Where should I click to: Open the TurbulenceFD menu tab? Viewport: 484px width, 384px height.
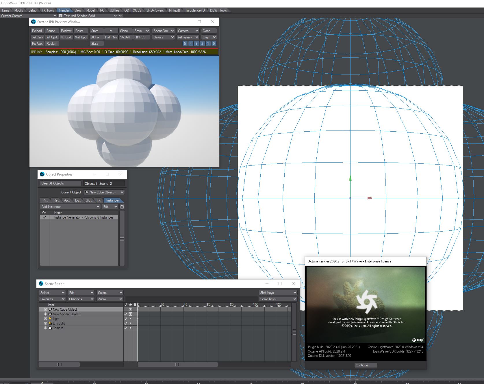point(195,10)
